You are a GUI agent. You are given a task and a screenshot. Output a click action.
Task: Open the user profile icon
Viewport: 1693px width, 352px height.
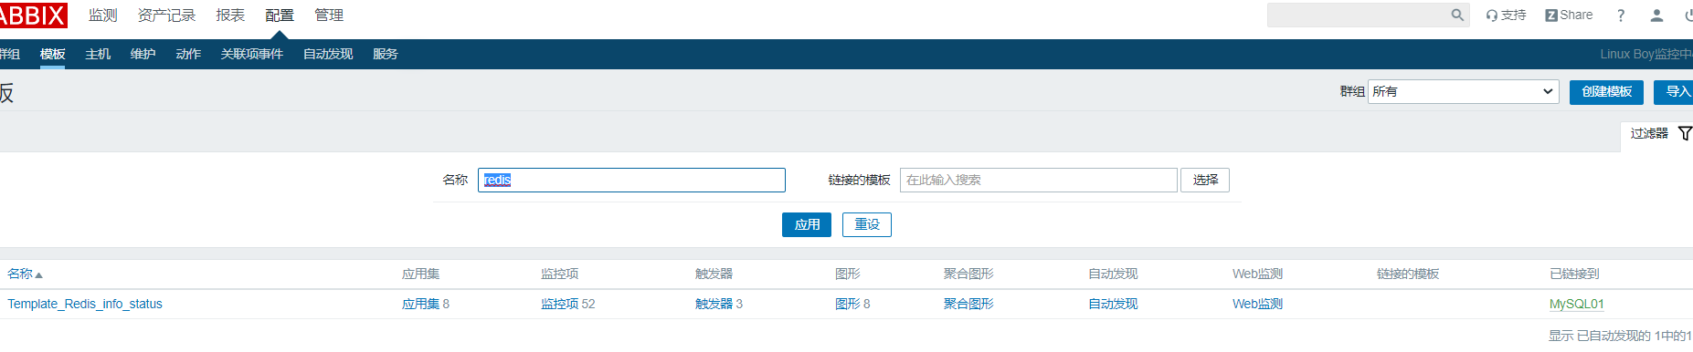coord(1656,15)
